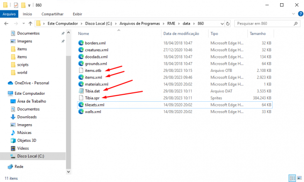
Task: Click the Pesquisar em 860 search box
Action: click(x=267, y=24)
